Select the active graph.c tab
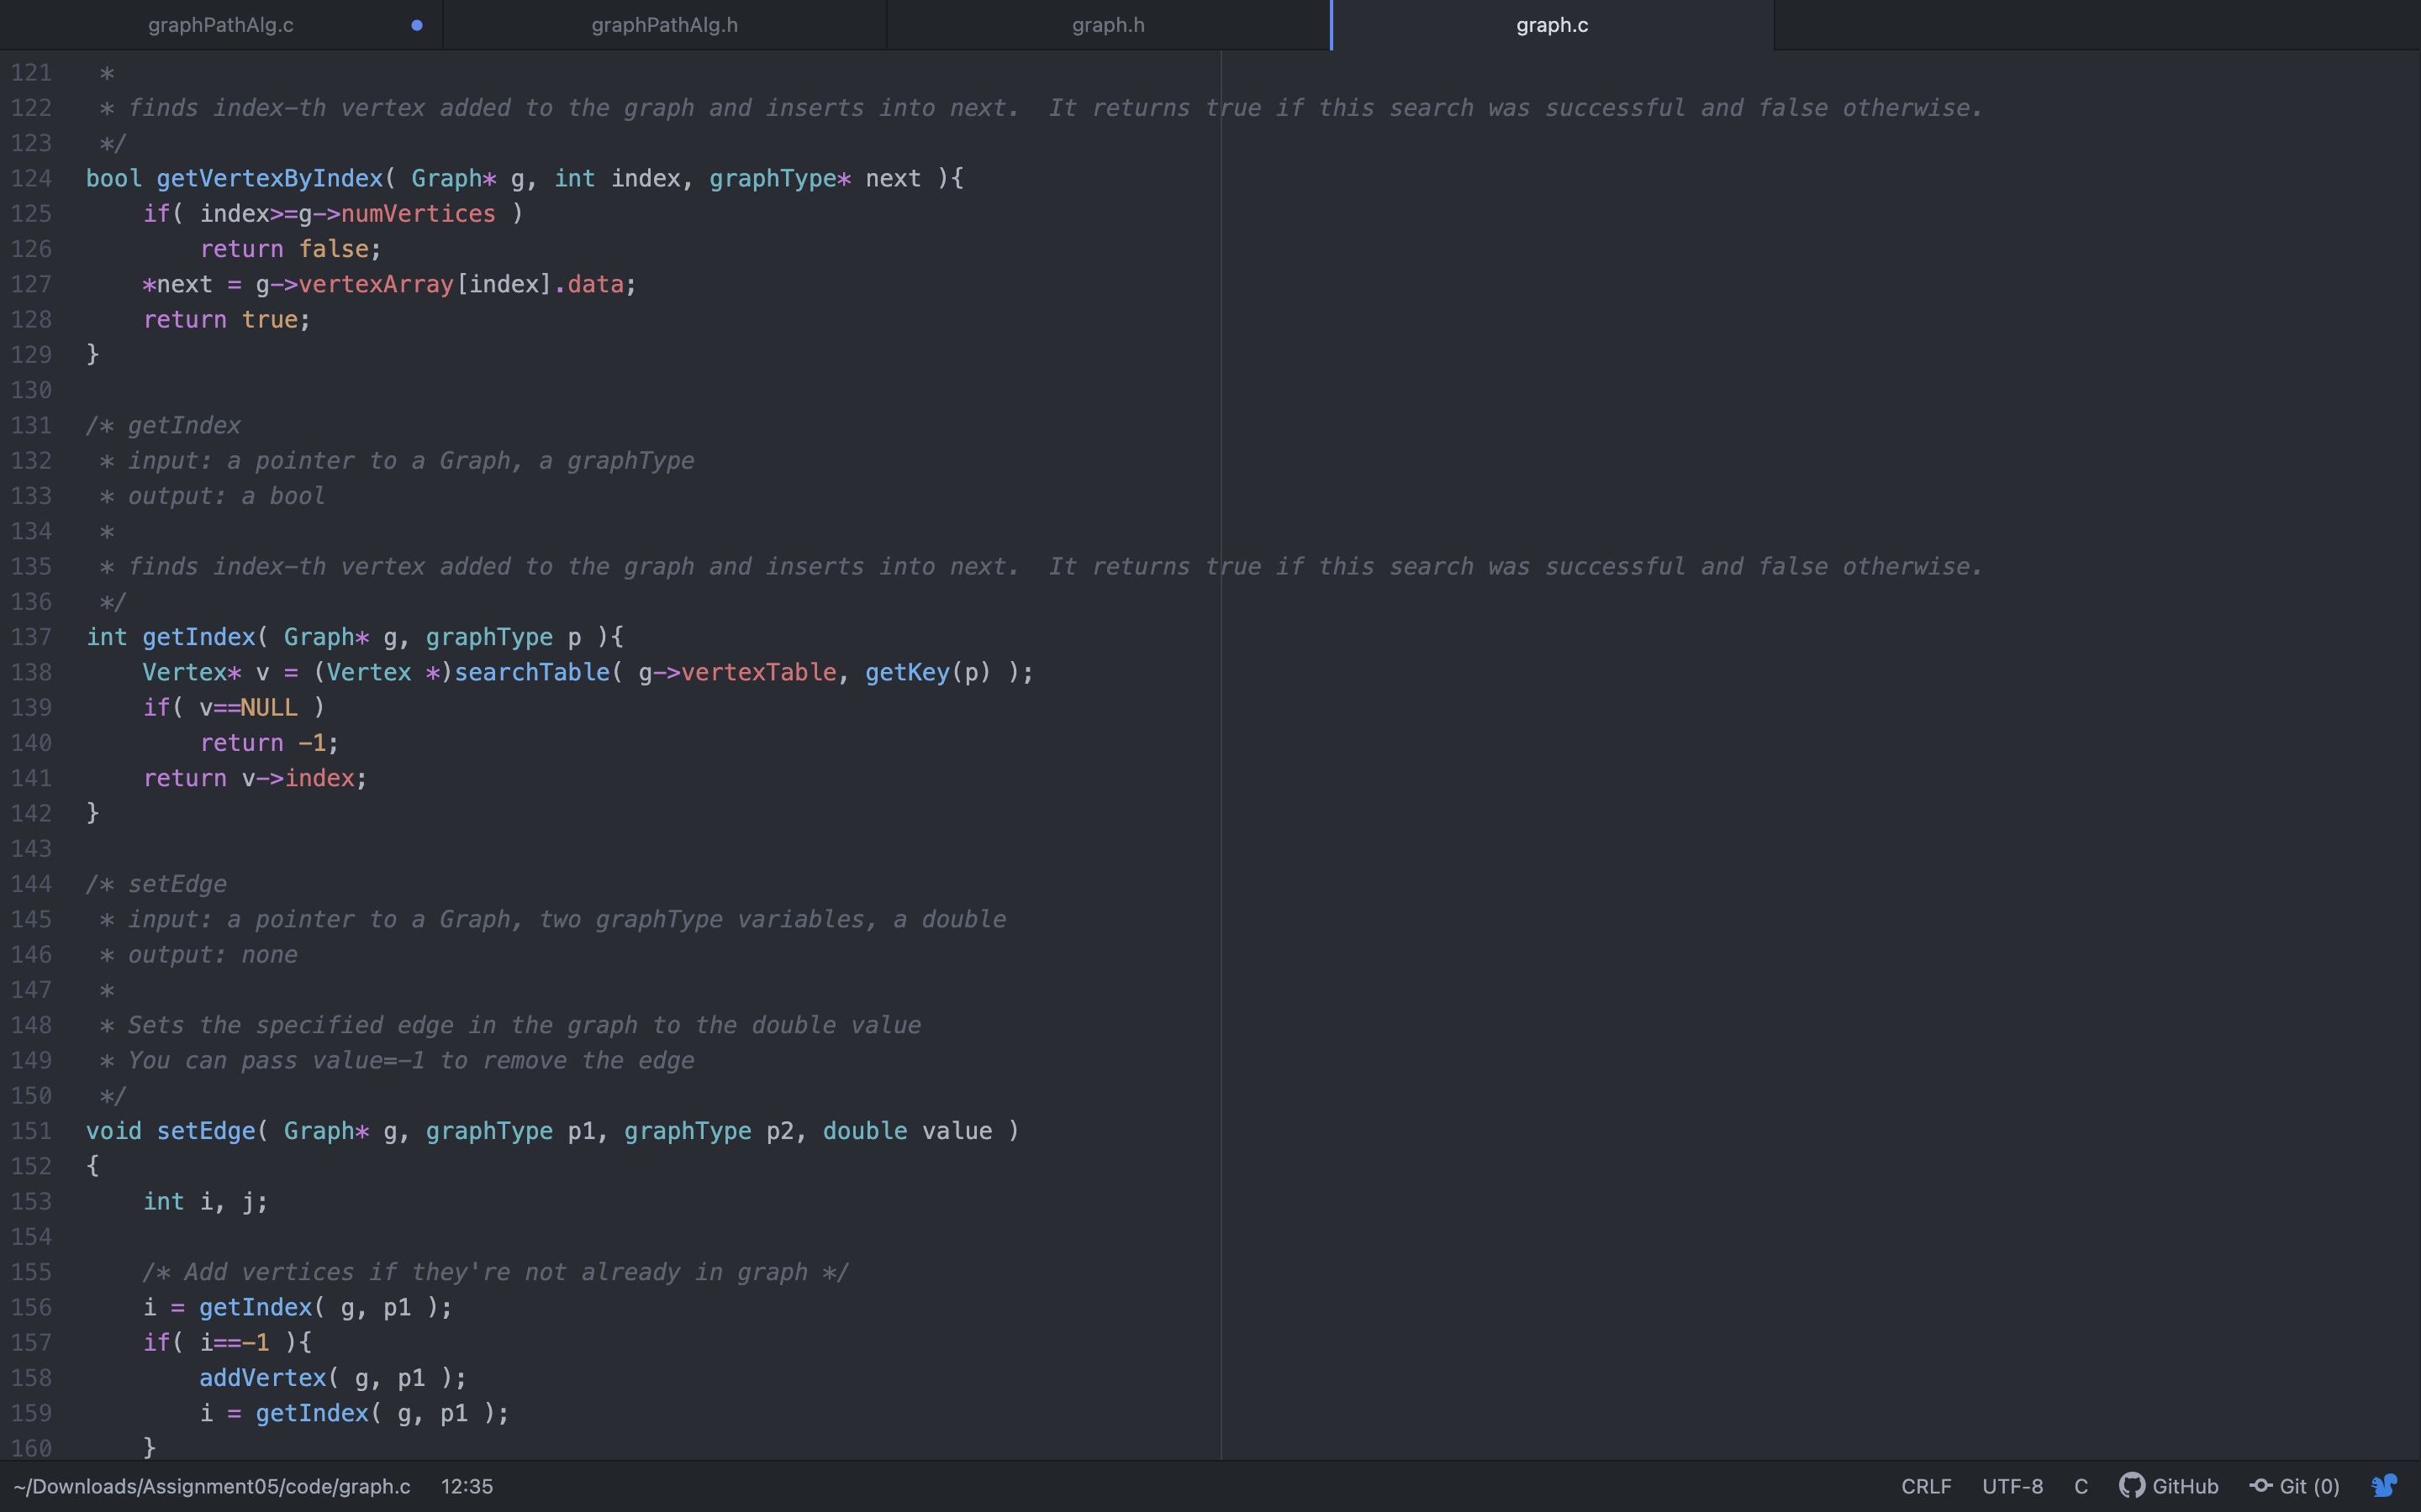Image resolution: width=2421 pixels, height=1512 pixels. coord(1552,25)
